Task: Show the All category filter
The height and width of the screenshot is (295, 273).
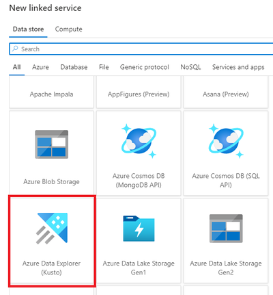Action: click(17, 67)
